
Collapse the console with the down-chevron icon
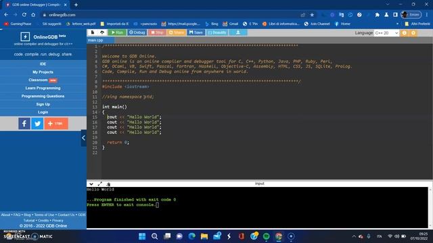pos(91,184)
